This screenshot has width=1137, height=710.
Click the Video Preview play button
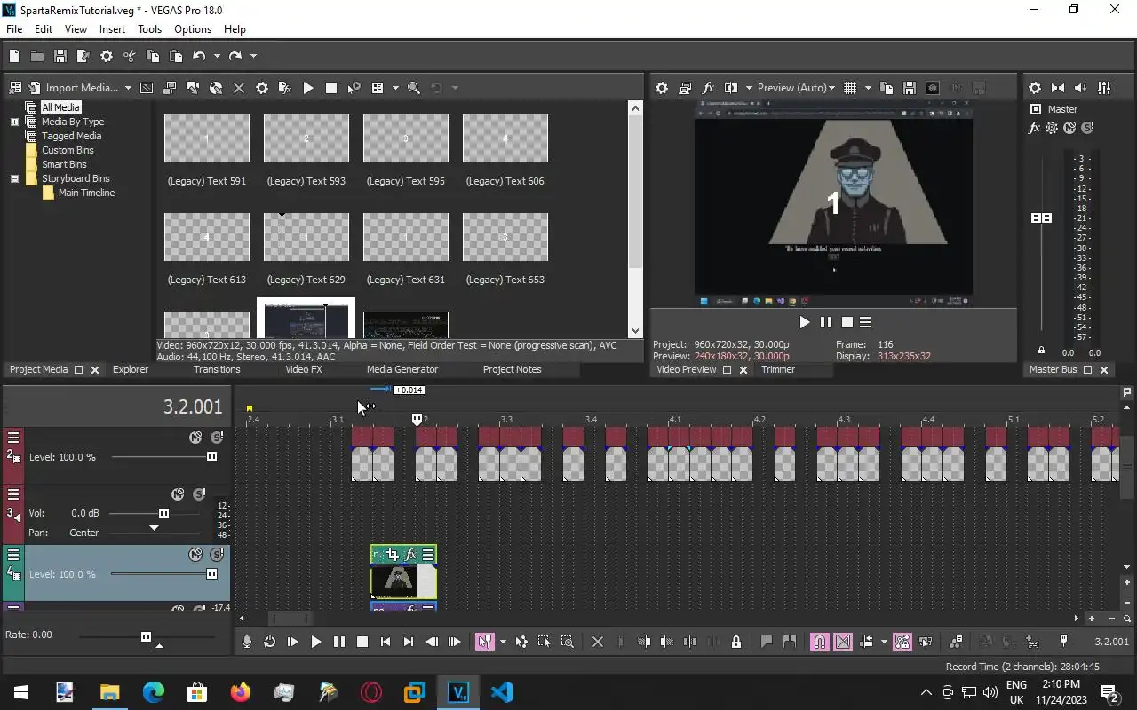[x=805, y=322]
